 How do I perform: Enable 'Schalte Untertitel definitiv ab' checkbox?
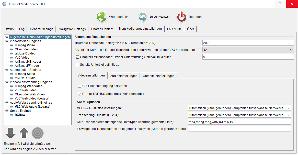(77, 65)
